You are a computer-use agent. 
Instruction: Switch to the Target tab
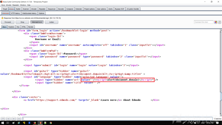tap(5, 9)
